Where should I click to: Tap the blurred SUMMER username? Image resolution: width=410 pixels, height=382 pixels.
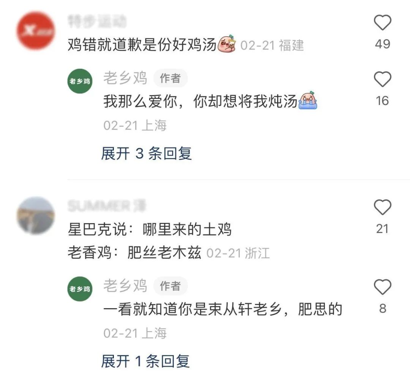[107, 206]
